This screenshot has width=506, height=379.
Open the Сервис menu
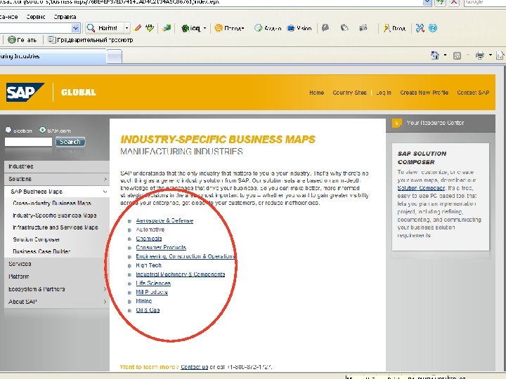[x=36, y=17]
